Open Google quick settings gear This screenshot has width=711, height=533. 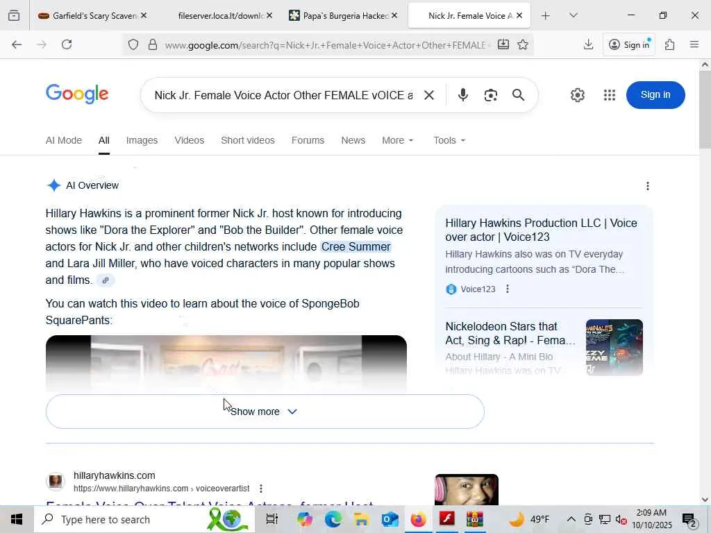pos(577,95)
